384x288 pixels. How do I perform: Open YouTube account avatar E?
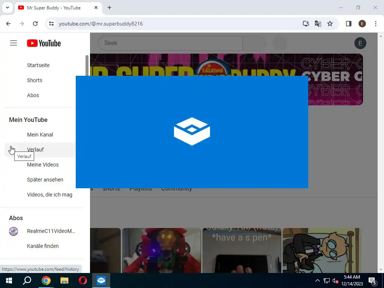point(360,43)
